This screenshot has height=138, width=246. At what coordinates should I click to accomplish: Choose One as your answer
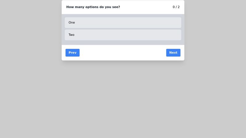click(123, 23)
